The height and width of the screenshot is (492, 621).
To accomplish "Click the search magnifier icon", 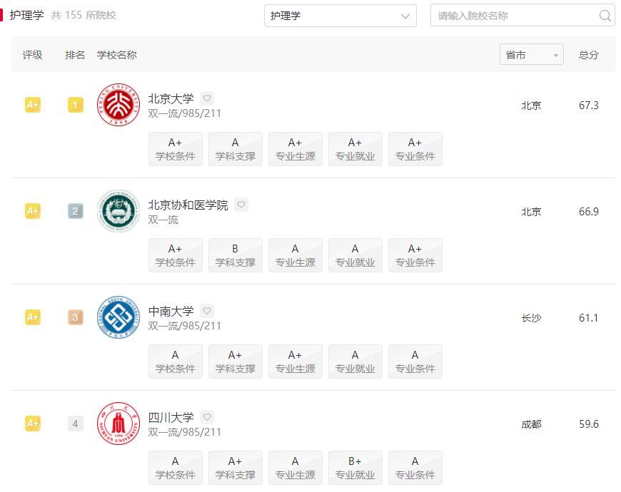I will click(605, 16).
